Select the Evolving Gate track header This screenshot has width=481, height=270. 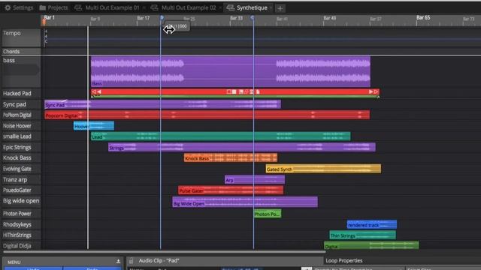tap(21, 169)
